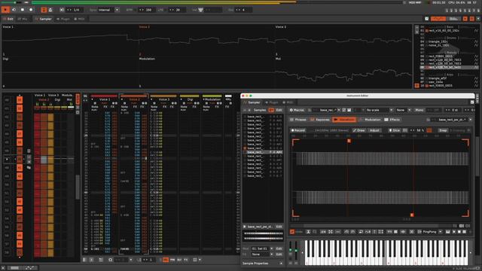Screen dimensions: 482x271
Task: Click the Play button in transport bar
Action: pyautogui.click(x=5, y=10)
